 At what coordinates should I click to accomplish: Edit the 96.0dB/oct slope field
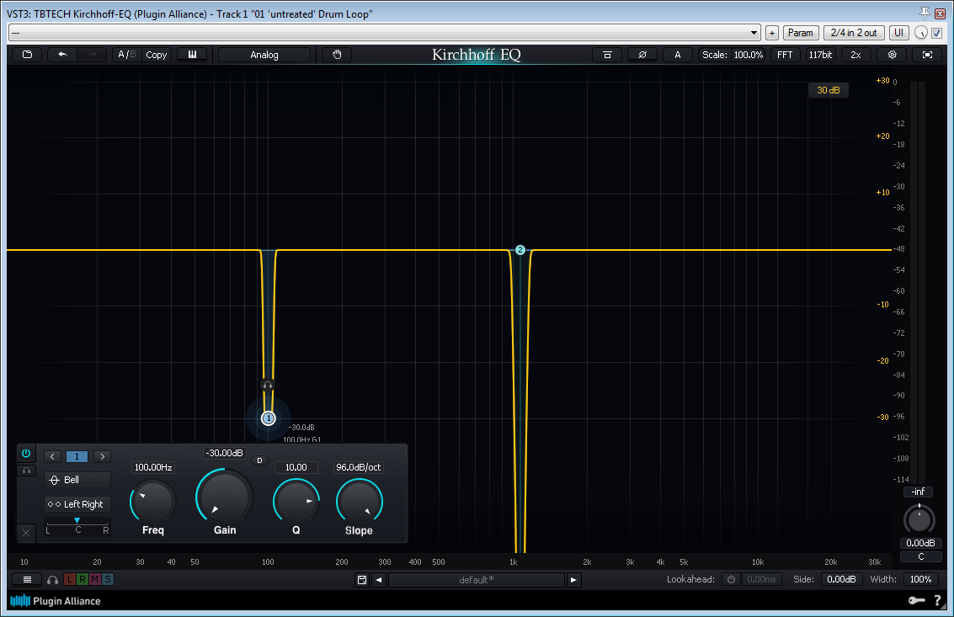(359, 467)
